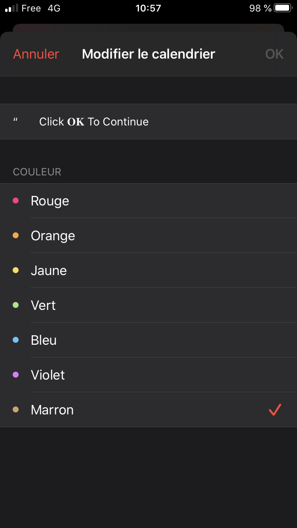Tap the blue color dot
297x528 pixels.
16,340
